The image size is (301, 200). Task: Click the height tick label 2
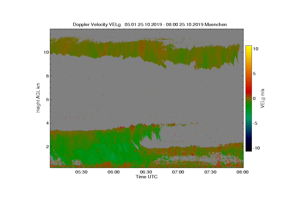click(47, 146)
